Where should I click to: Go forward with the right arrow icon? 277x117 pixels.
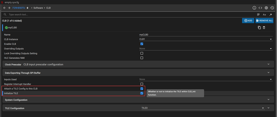click(x=9, y=8)
